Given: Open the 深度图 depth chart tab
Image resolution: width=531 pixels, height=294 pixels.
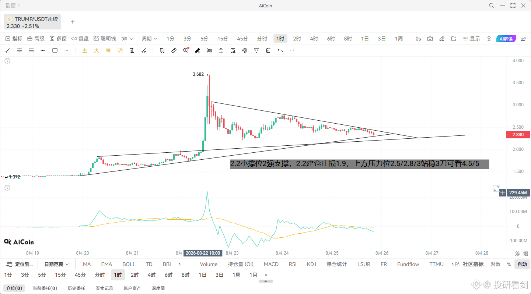Looking at the screenshot, I should (x=158, y=288).
